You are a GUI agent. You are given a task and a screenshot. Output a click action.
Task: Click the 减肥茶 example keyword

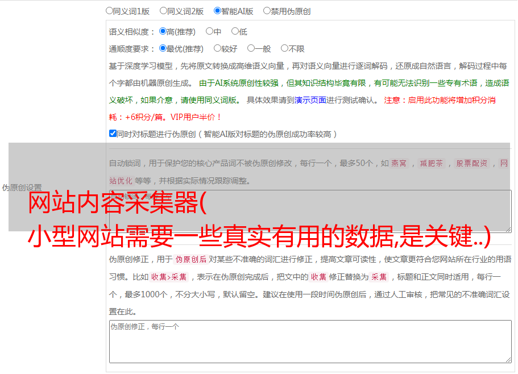[x=431, y=163]
